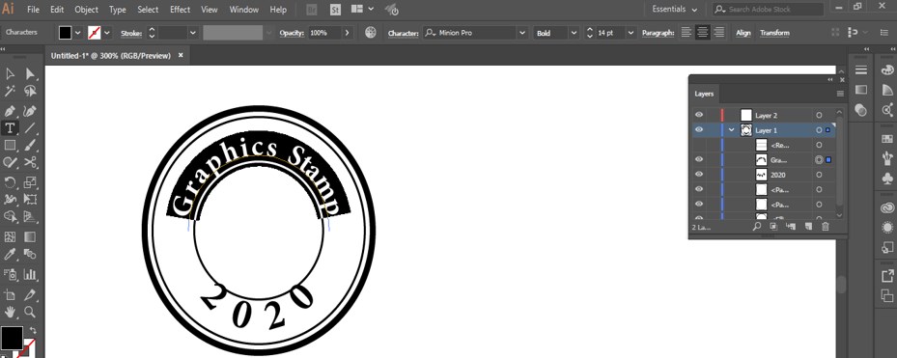
Task: Open the File menu
Action: (x=33, y=10)
